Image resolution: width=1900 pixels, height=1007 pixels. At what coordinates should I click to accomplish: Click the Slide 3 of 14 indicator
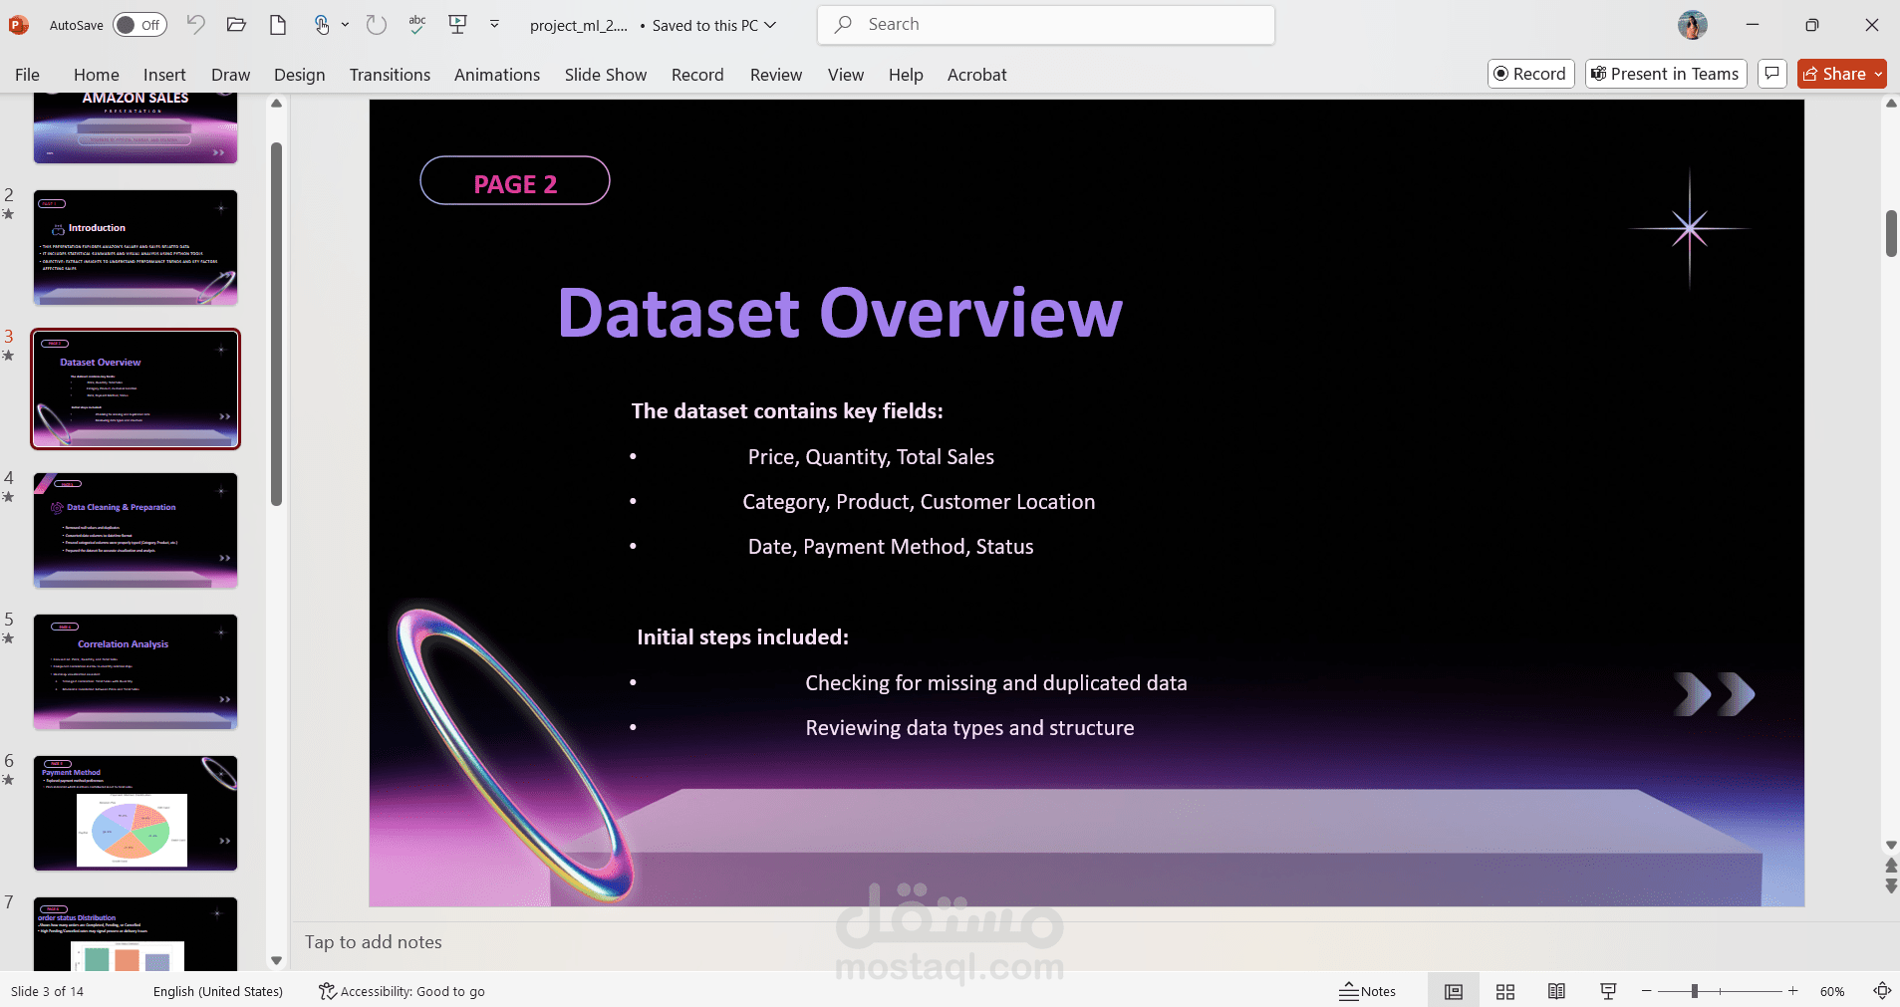click(x=48, y=991)
